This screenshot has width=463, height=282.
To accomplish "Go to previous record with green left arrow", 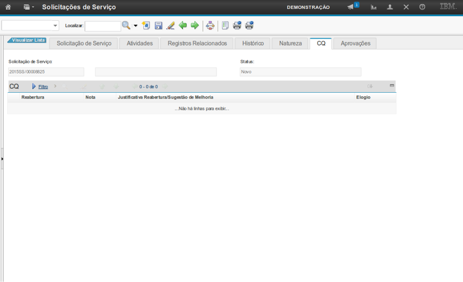I will click(x=183, y=26).
